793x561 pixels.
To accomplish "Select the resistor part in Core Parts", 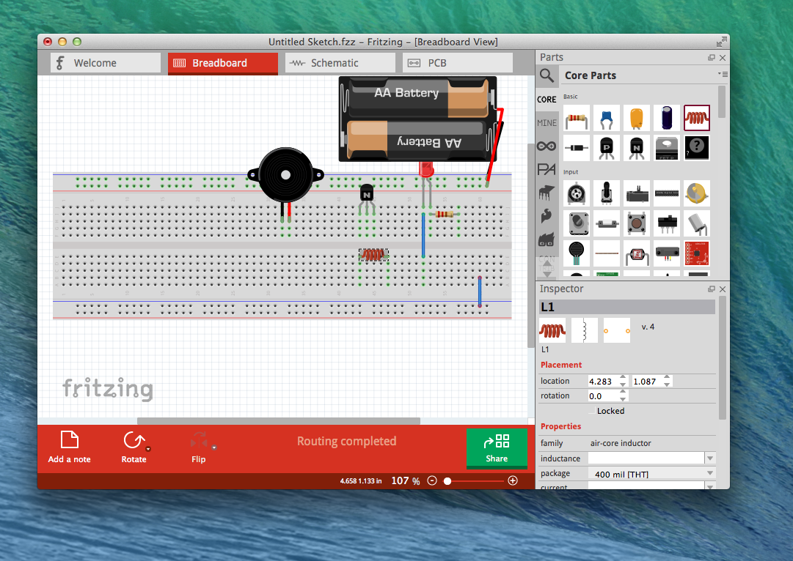I will click(x=577, y=118).
